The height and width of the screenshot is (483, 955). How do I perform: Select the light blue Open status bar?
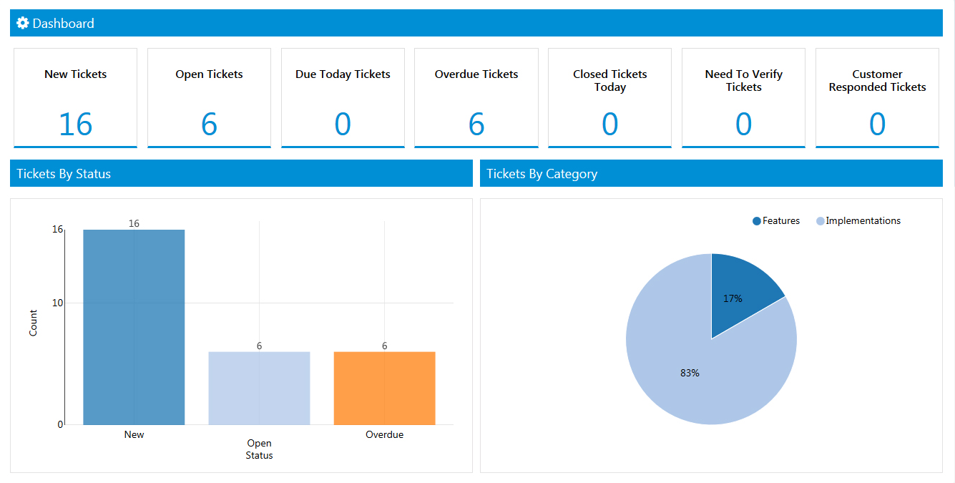(259, 388)
